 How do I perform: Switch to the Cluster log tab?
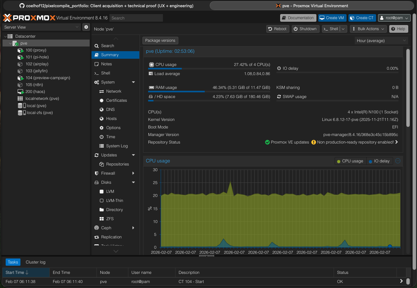tap(36, 262)
